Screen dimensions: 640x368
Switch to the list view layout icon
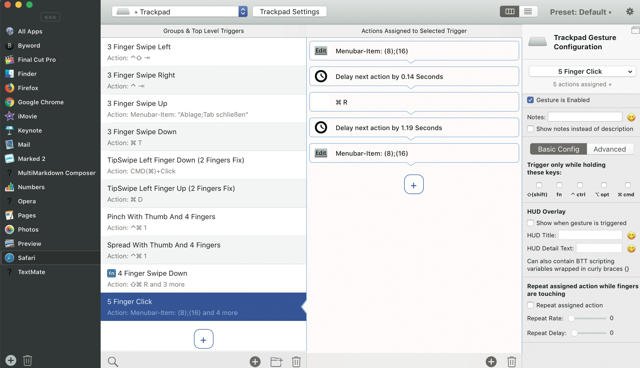click(x=528, y=12)
